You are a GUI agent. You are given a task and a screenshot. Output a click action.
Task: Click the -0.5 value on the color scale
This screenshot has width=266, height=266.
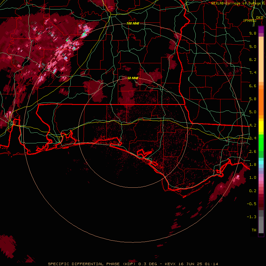[x=252, y=204]
